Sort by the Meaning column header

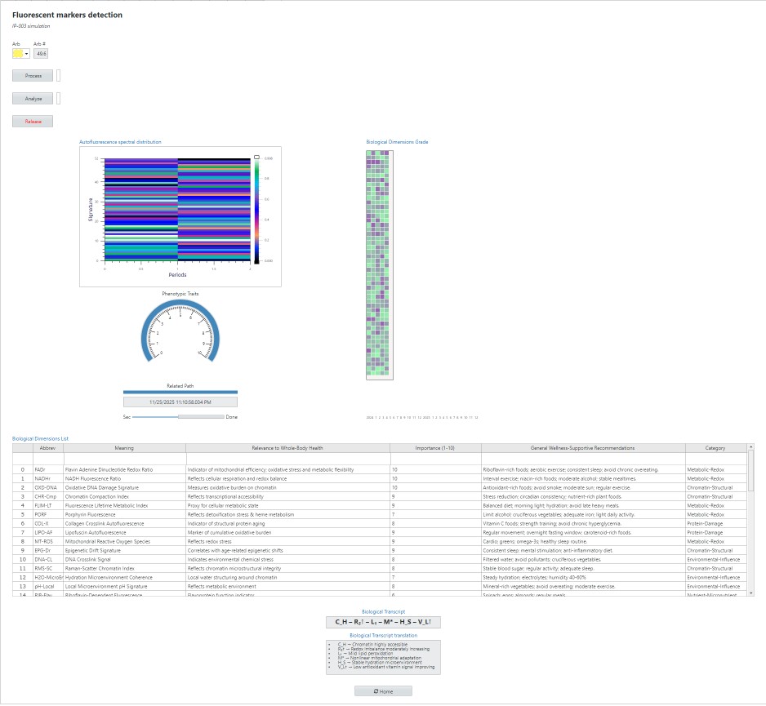[124, 448]
